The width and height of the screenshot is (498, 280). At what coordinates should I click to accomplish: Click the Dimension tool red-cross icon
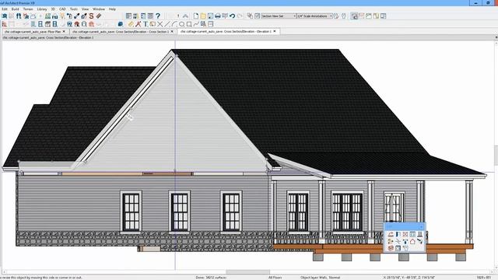tap(139, 24)
